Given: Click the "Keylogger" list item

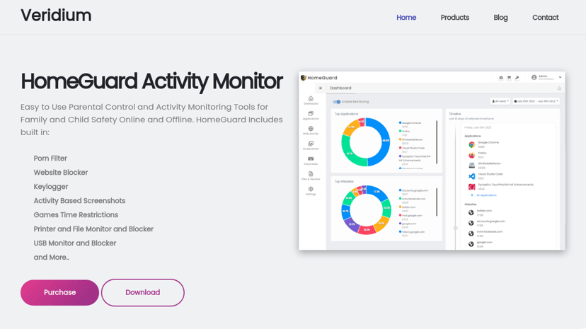Looking at the screenshot, I should (x=51, y=187).
